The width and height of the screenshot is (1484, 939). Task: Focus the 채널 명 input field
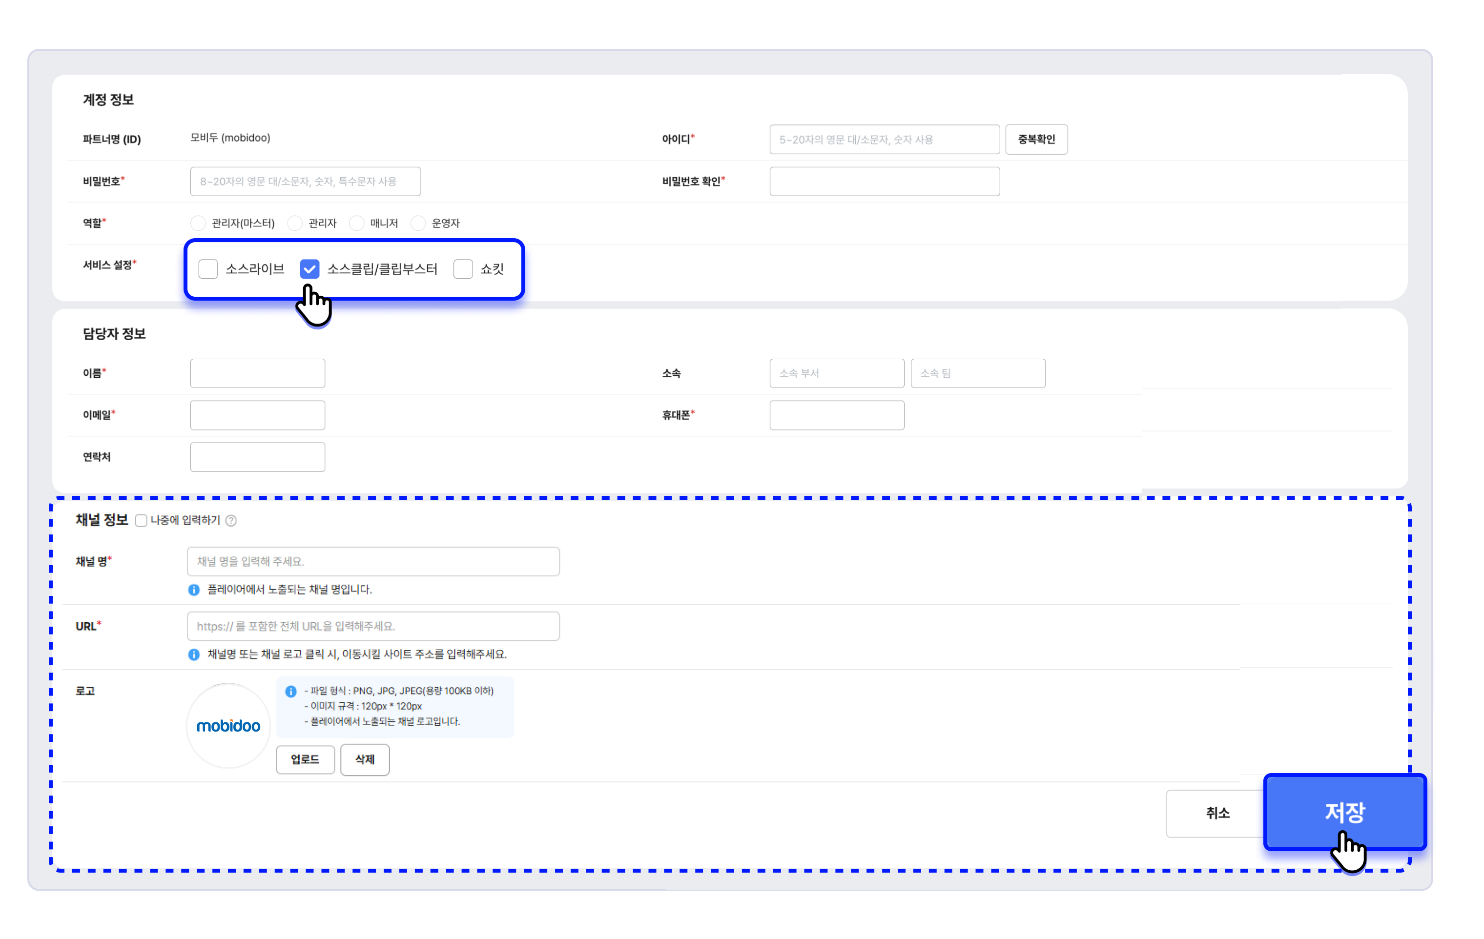[x=373, y=561]
